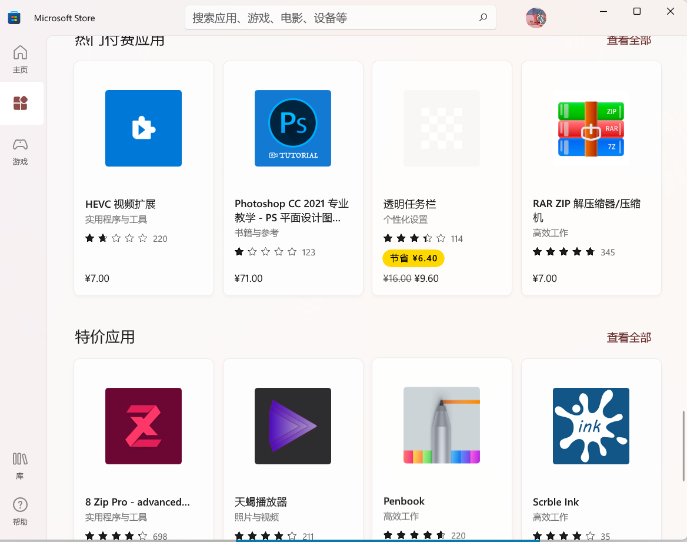687x542 pixels.
Task: Open 8 Zip Pro - advanced title
Action: pos(138,501)
